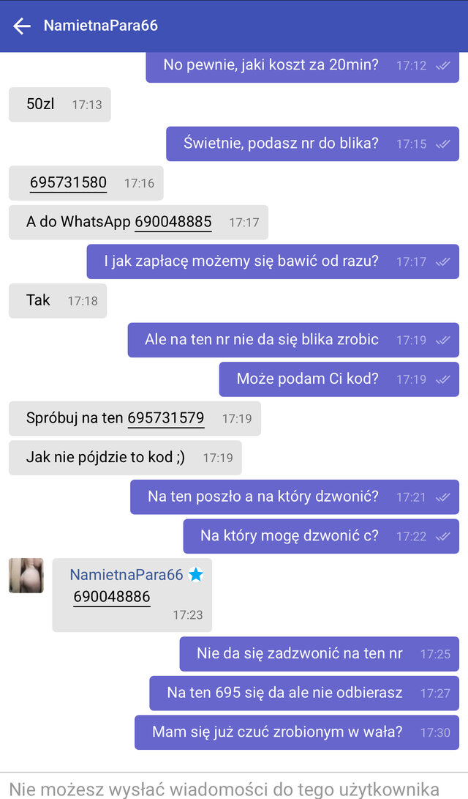The height and width of the screenshot is (799, 468).
Task: Tap the phone number 695731580 link
Action: [68, 182]
